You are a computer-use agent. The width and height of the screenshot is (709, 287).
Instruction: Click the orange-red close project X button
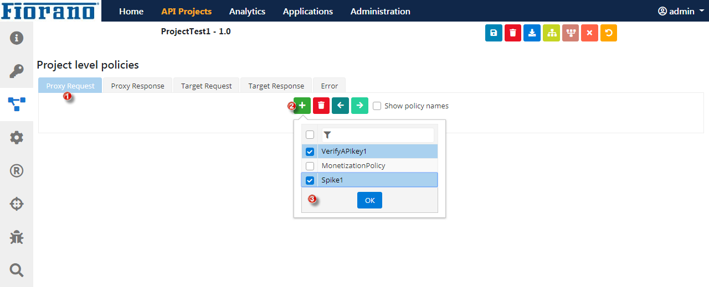point(589,33)
